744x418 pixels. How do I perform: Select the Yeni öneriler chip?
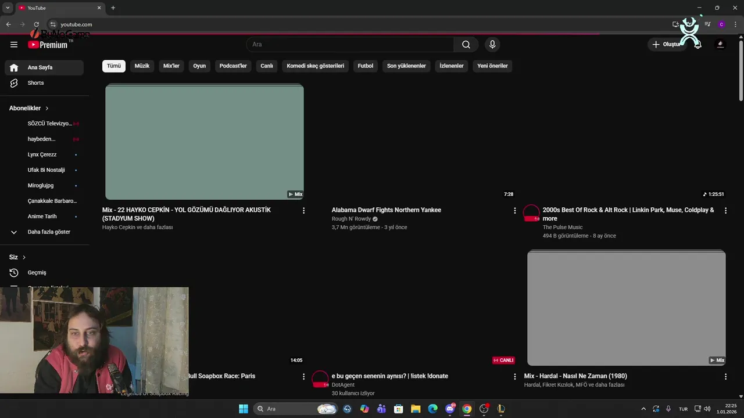(x=493, y=66)
